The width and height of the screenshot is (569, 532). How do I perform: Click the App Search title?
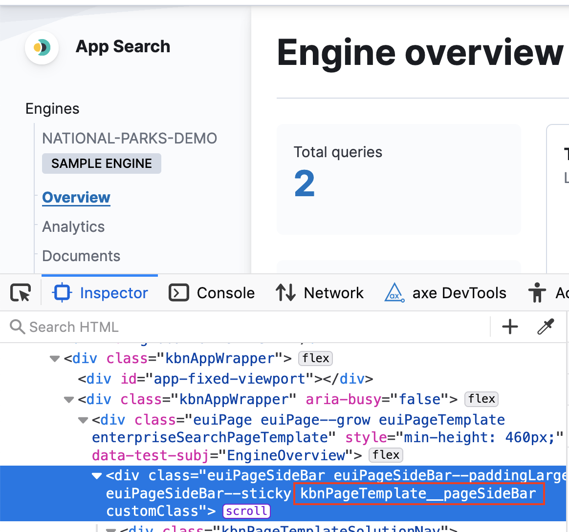123,47
